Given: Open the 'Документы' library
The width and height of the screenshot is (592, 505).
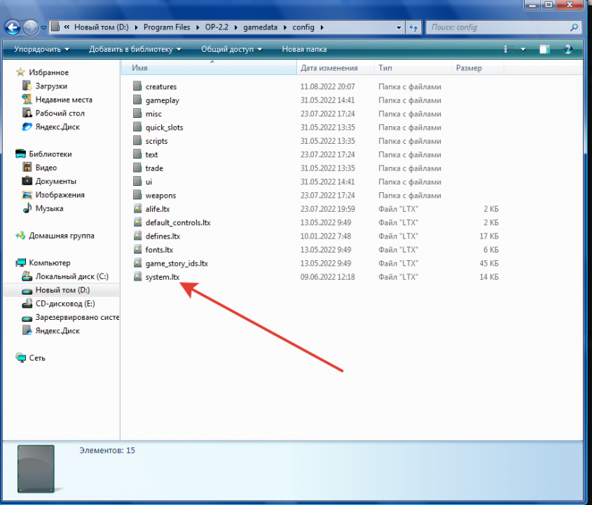Looking at the screenshot, I should (x=55, y=181).
